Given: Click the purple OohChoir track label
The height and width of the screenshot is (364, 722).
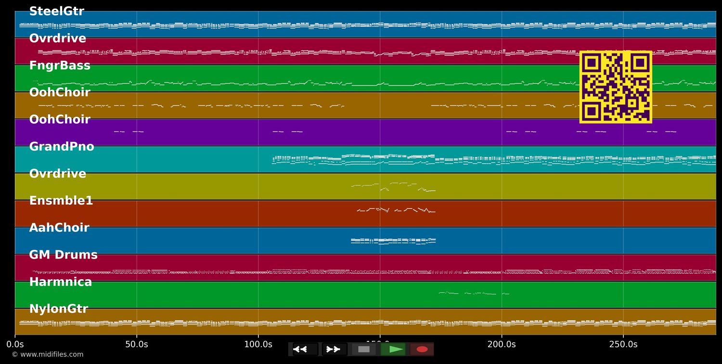Looking at the screenshot, I should pyautogui.click(x=60, y=119).
